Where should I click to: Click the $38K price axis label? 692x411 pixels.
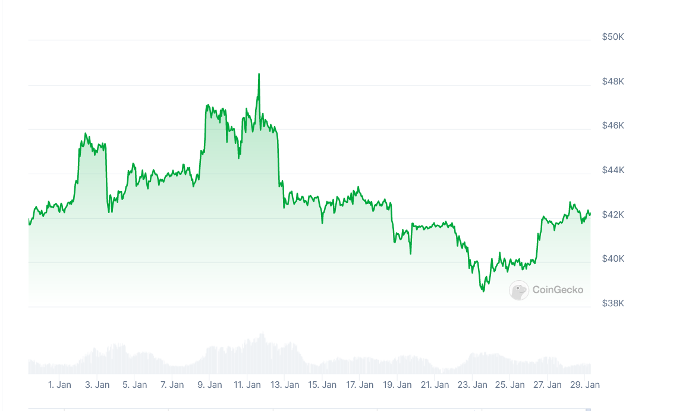[613, 303]
